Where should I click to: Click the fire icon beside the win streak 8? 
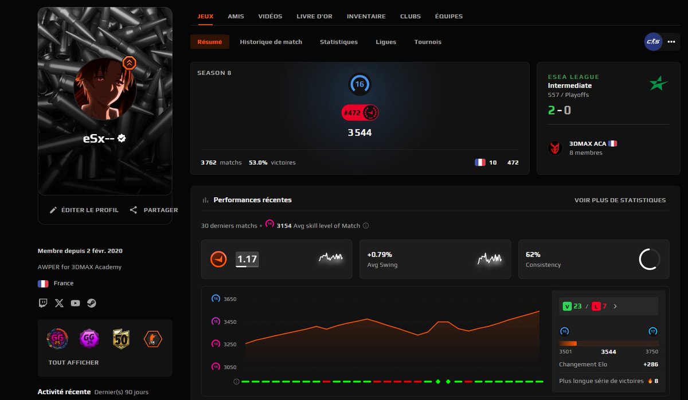coord(650,381)
